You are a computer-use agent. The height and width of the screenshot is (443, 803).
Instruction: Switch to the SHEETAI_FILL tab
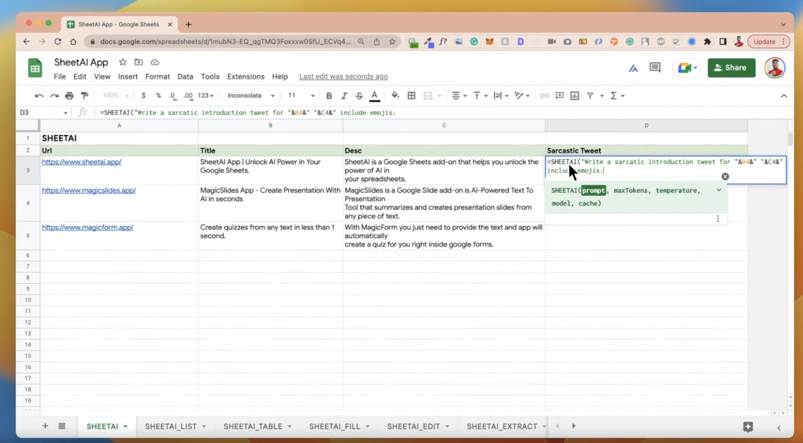click(x=339, y=426)
